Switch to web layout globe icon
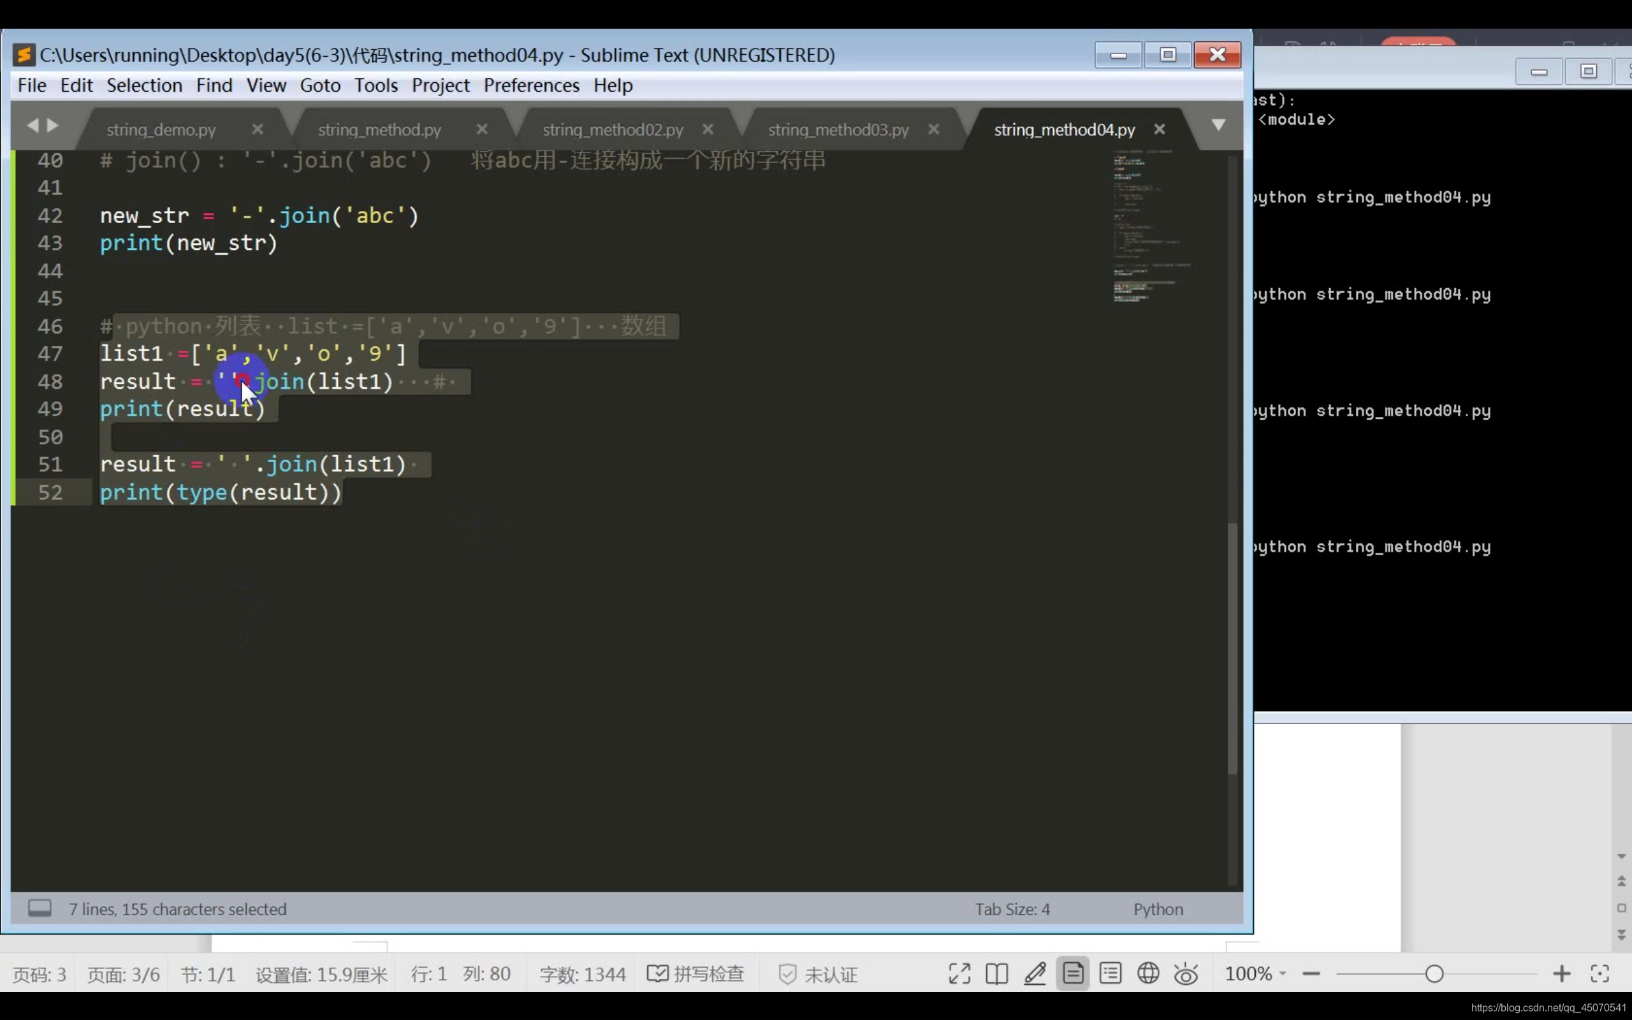1632x1020 pixels. tap(1147, 973)
